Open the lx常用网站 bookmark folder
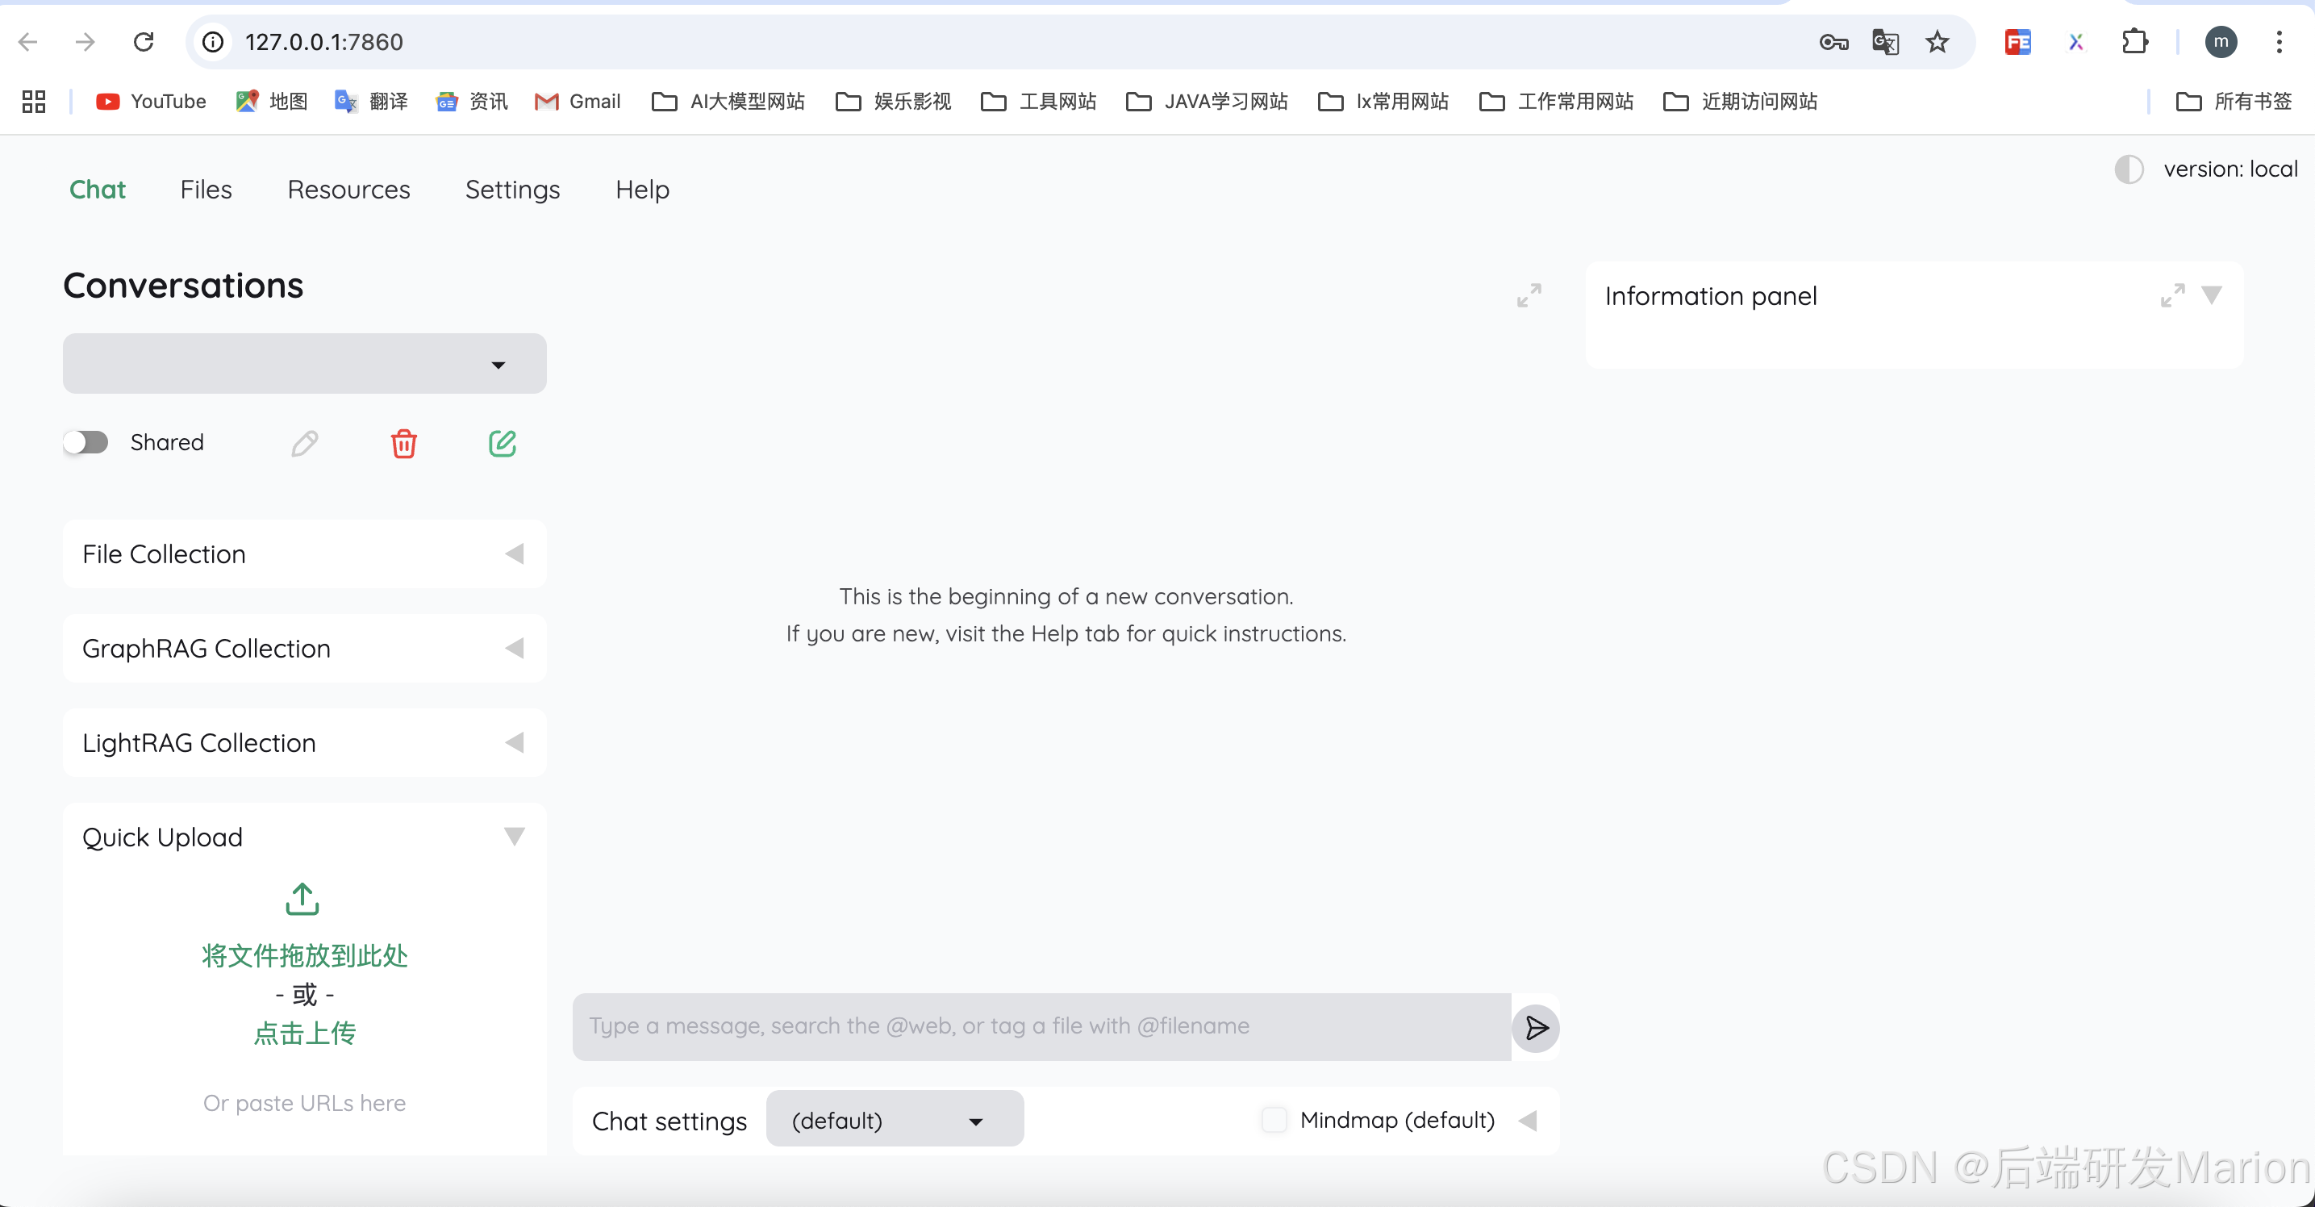2315x1207 pixels. click(1384, 102)
